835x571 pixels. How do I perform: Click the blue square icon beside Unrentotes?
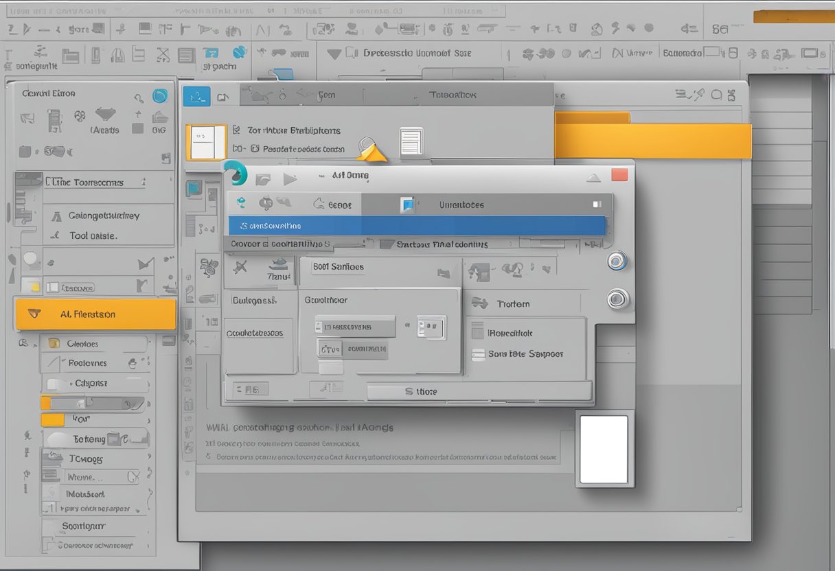click(x=408, y=205)
